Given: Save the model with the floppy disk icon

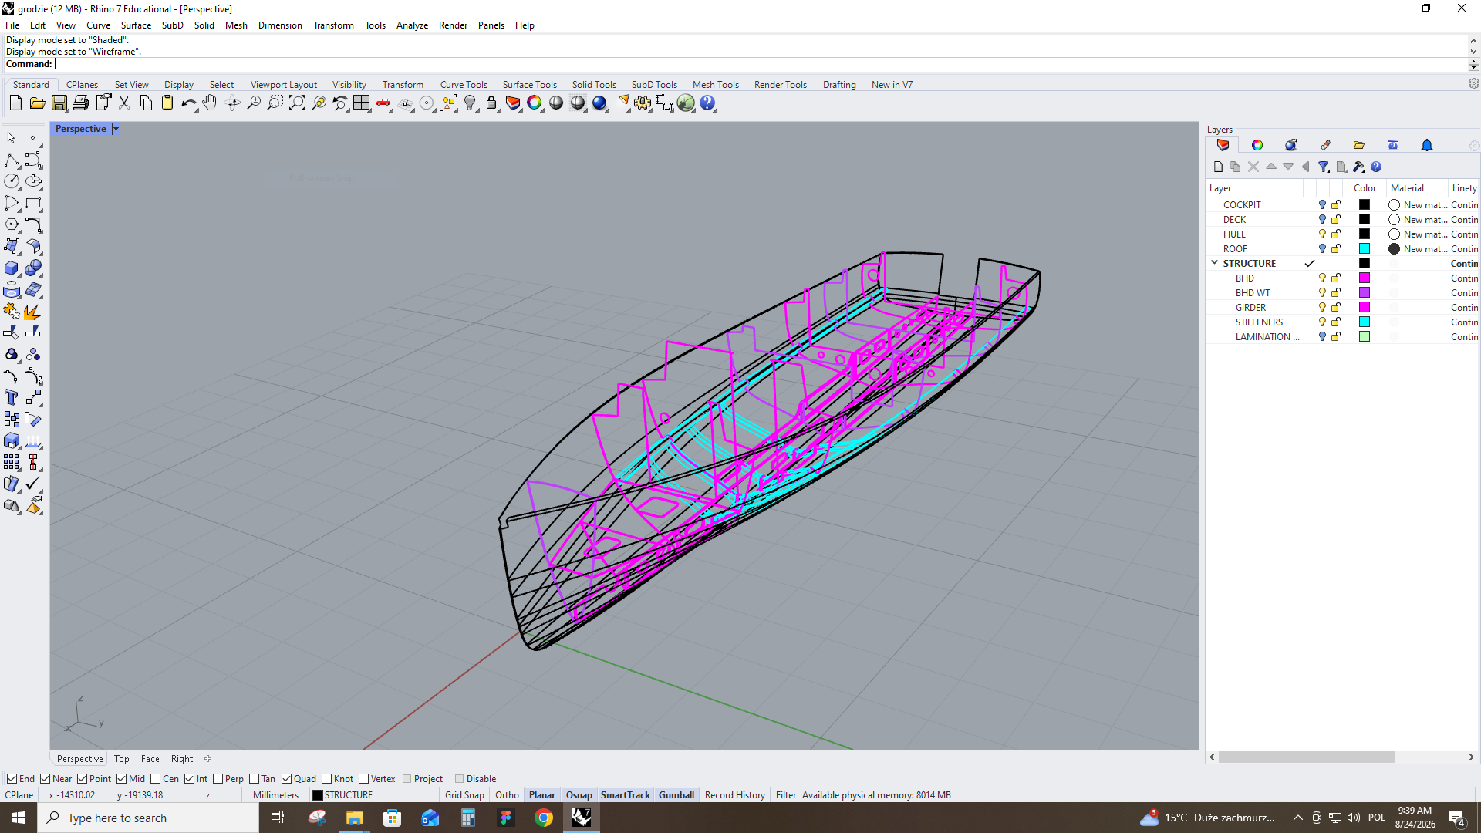Looking at the screenshot, I should [59, 103].
